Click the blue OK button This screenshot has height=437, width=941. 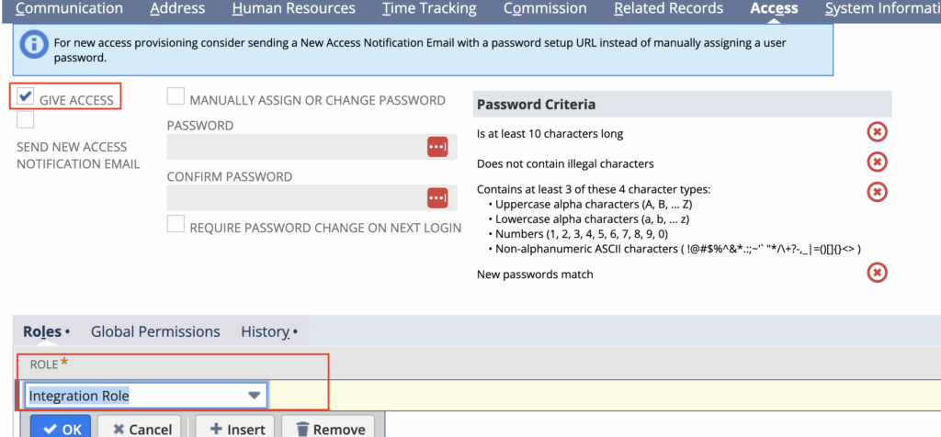(x=61, y=428)
